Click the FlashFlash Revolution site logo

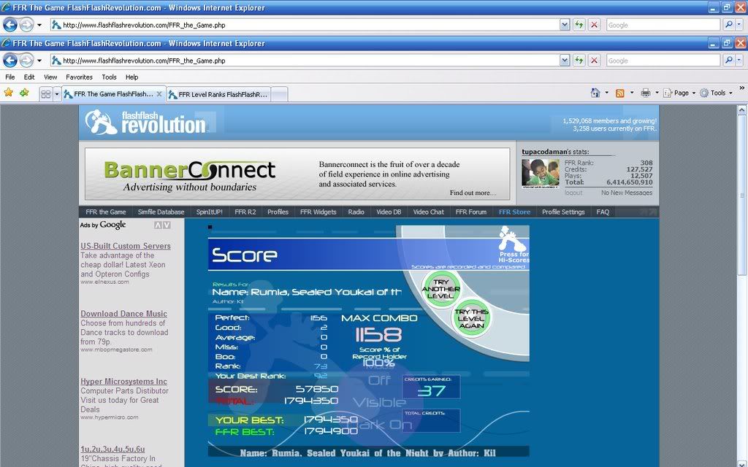pos(146,123)
